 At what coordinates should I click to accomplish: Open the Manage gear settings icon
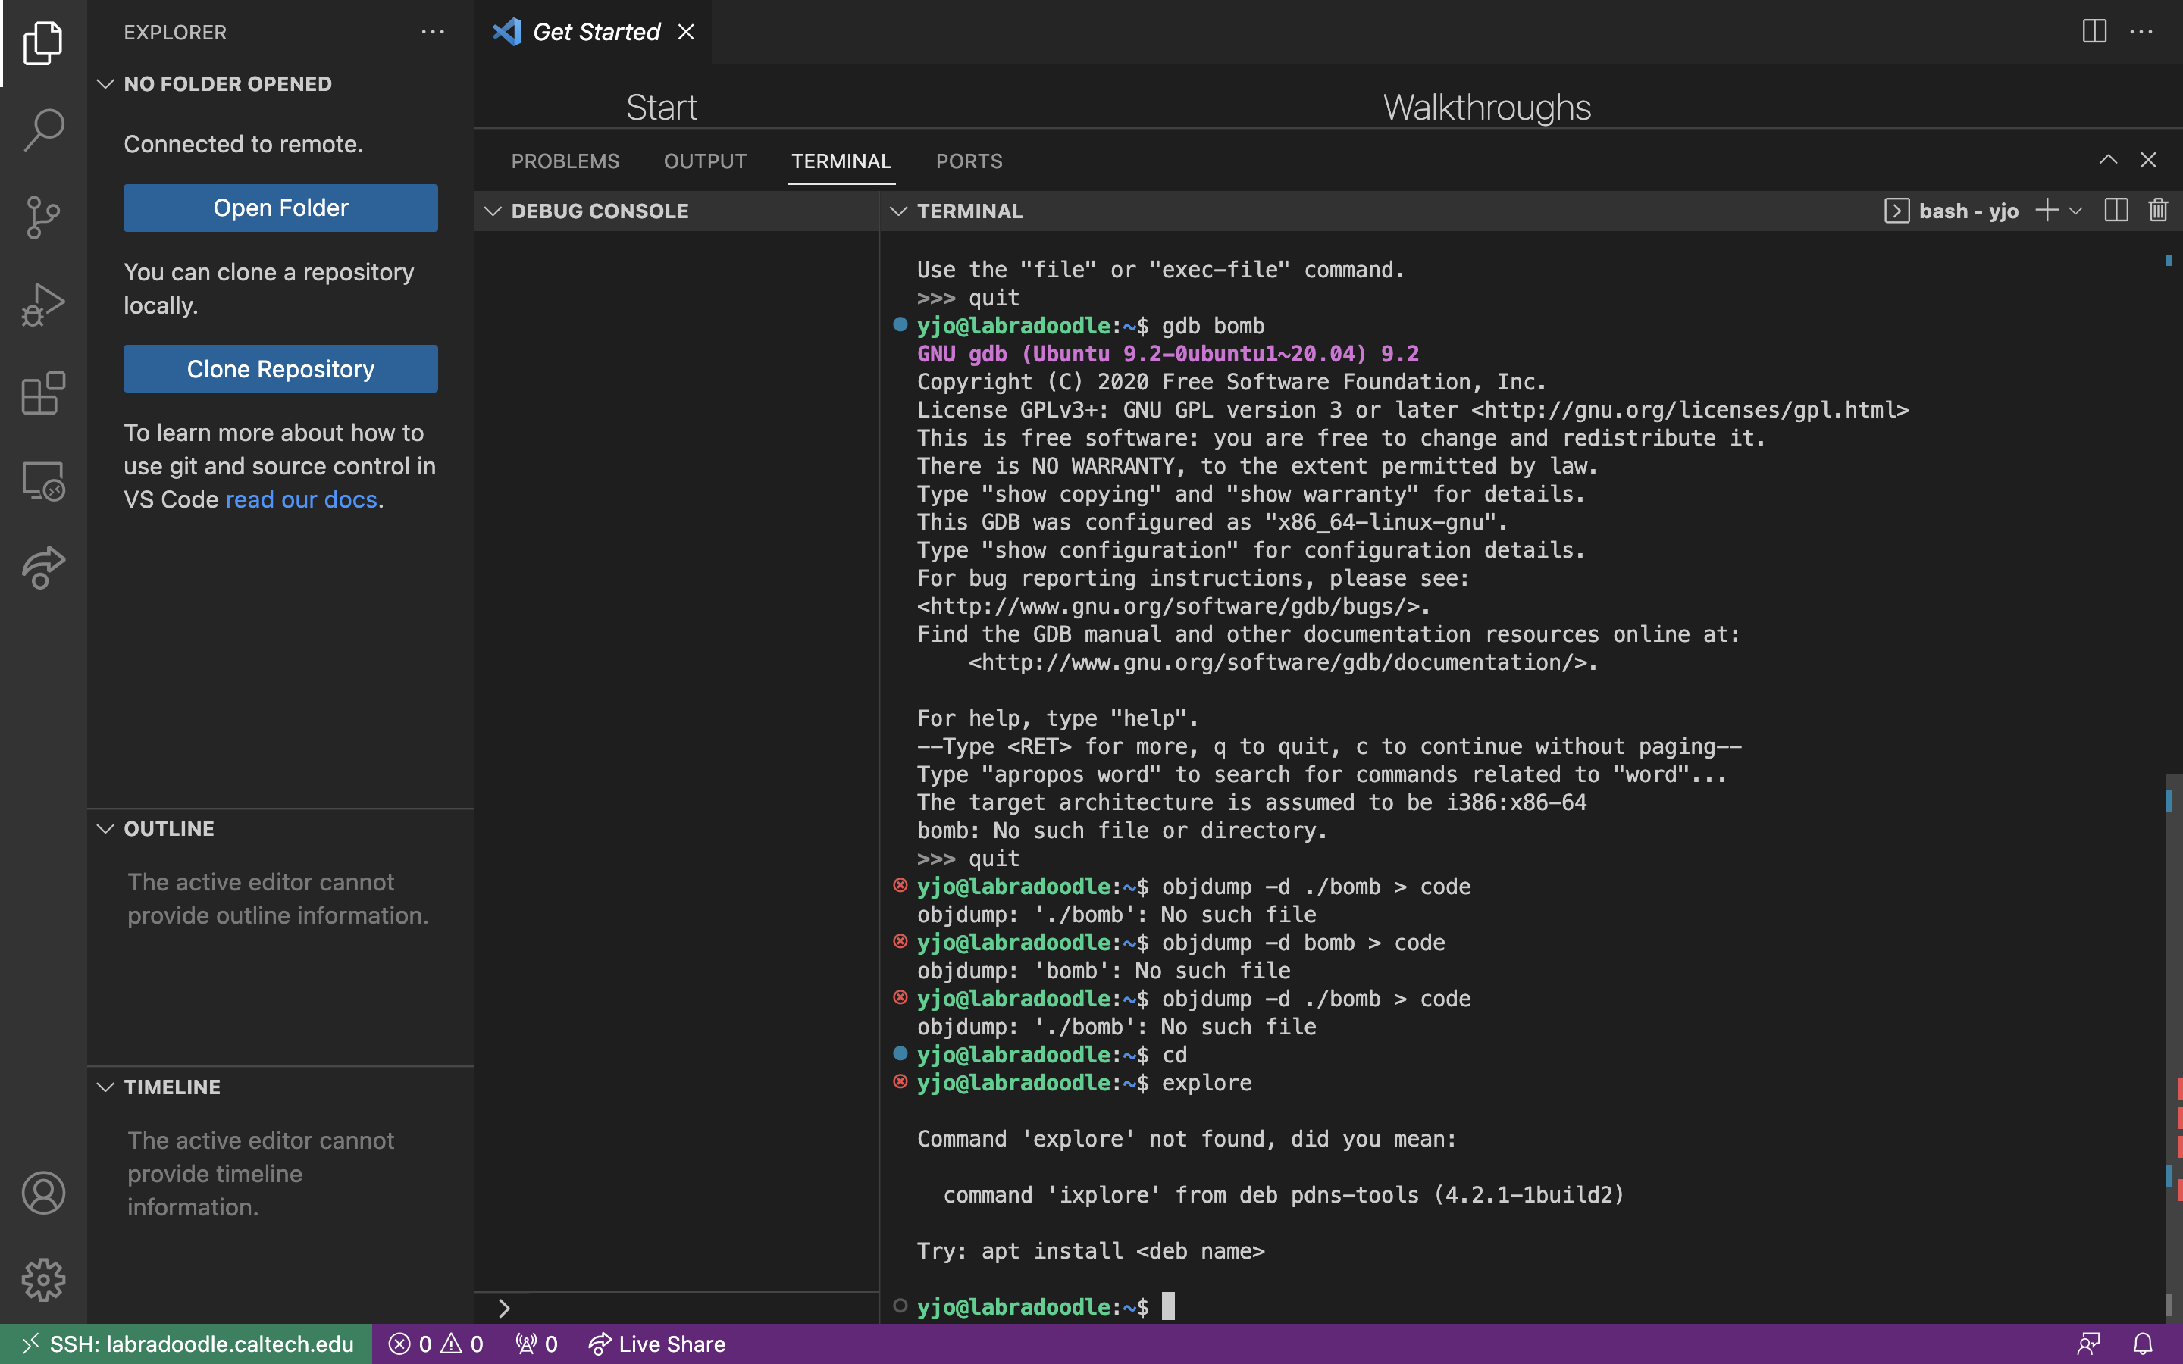tap(43, 1279)
